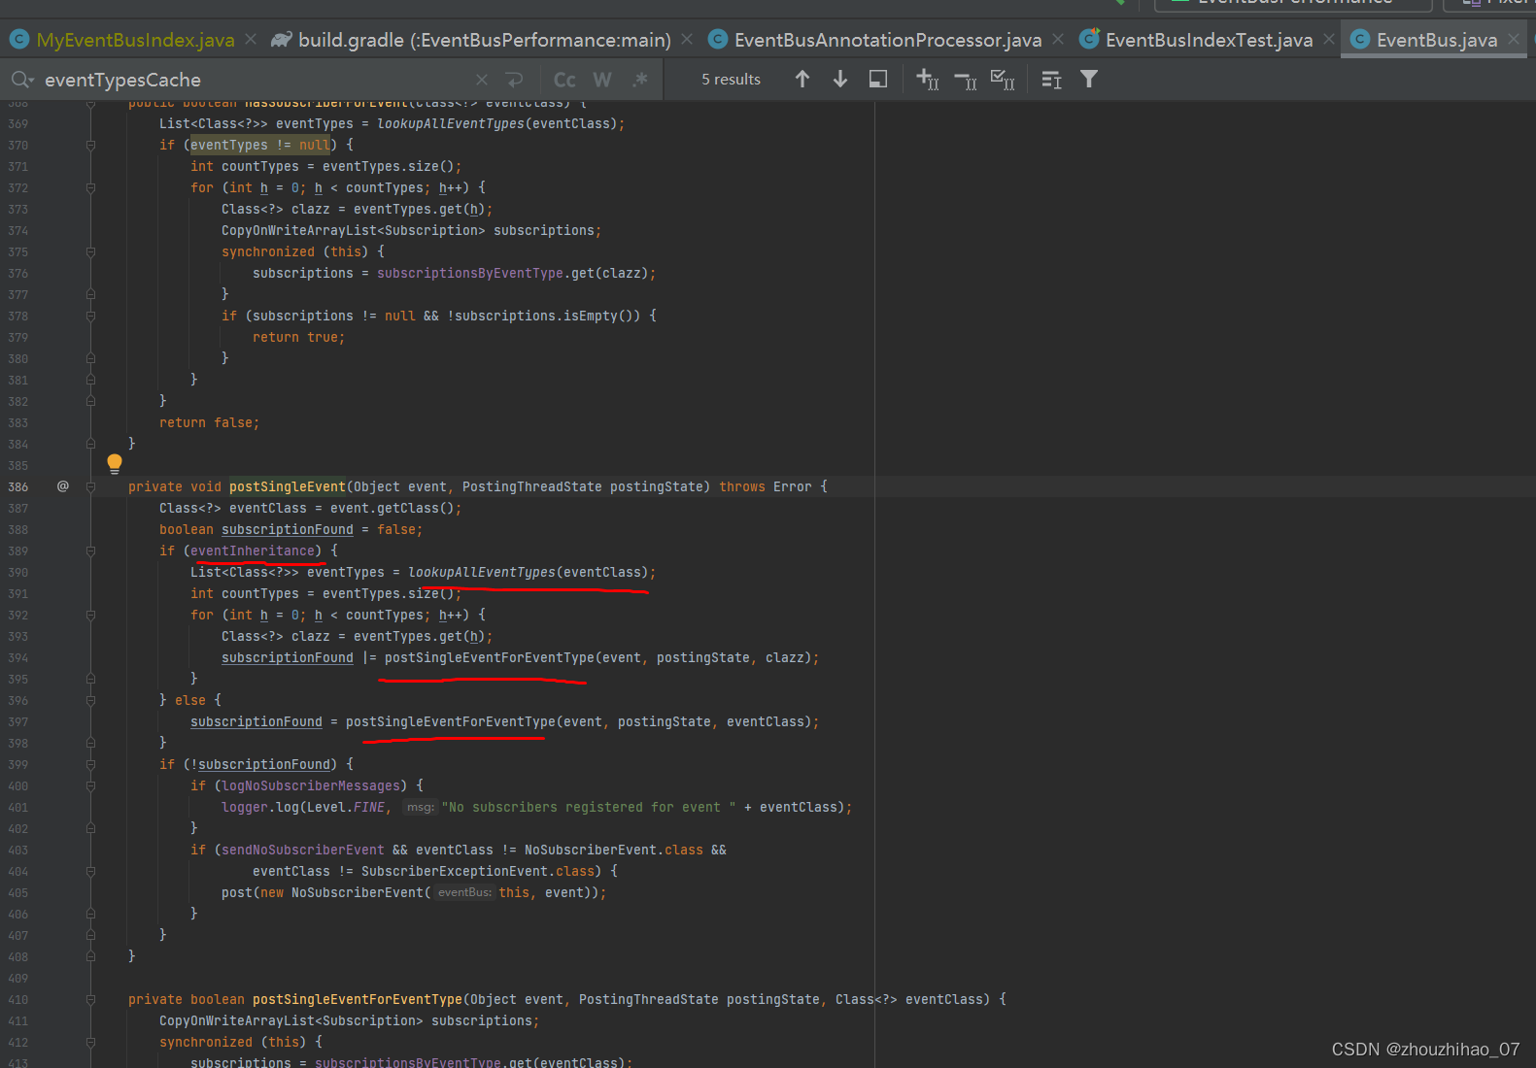Close the build.gradle tab
1536x1068 pixels.
[687, 39]
